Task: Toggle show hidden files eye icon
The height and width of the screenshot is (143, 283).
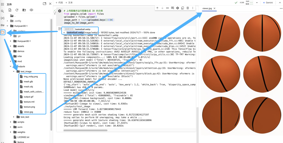Action: point(31,10)
